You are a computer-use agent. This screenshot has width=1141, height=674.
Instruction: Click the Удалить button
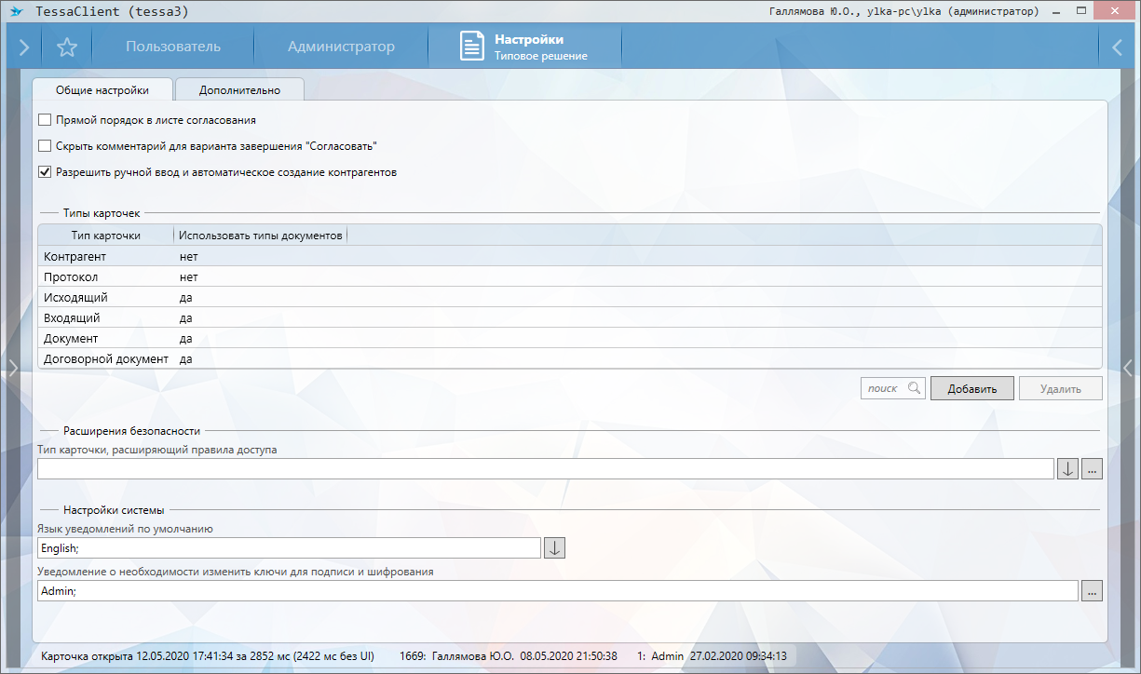point(1060,389)
